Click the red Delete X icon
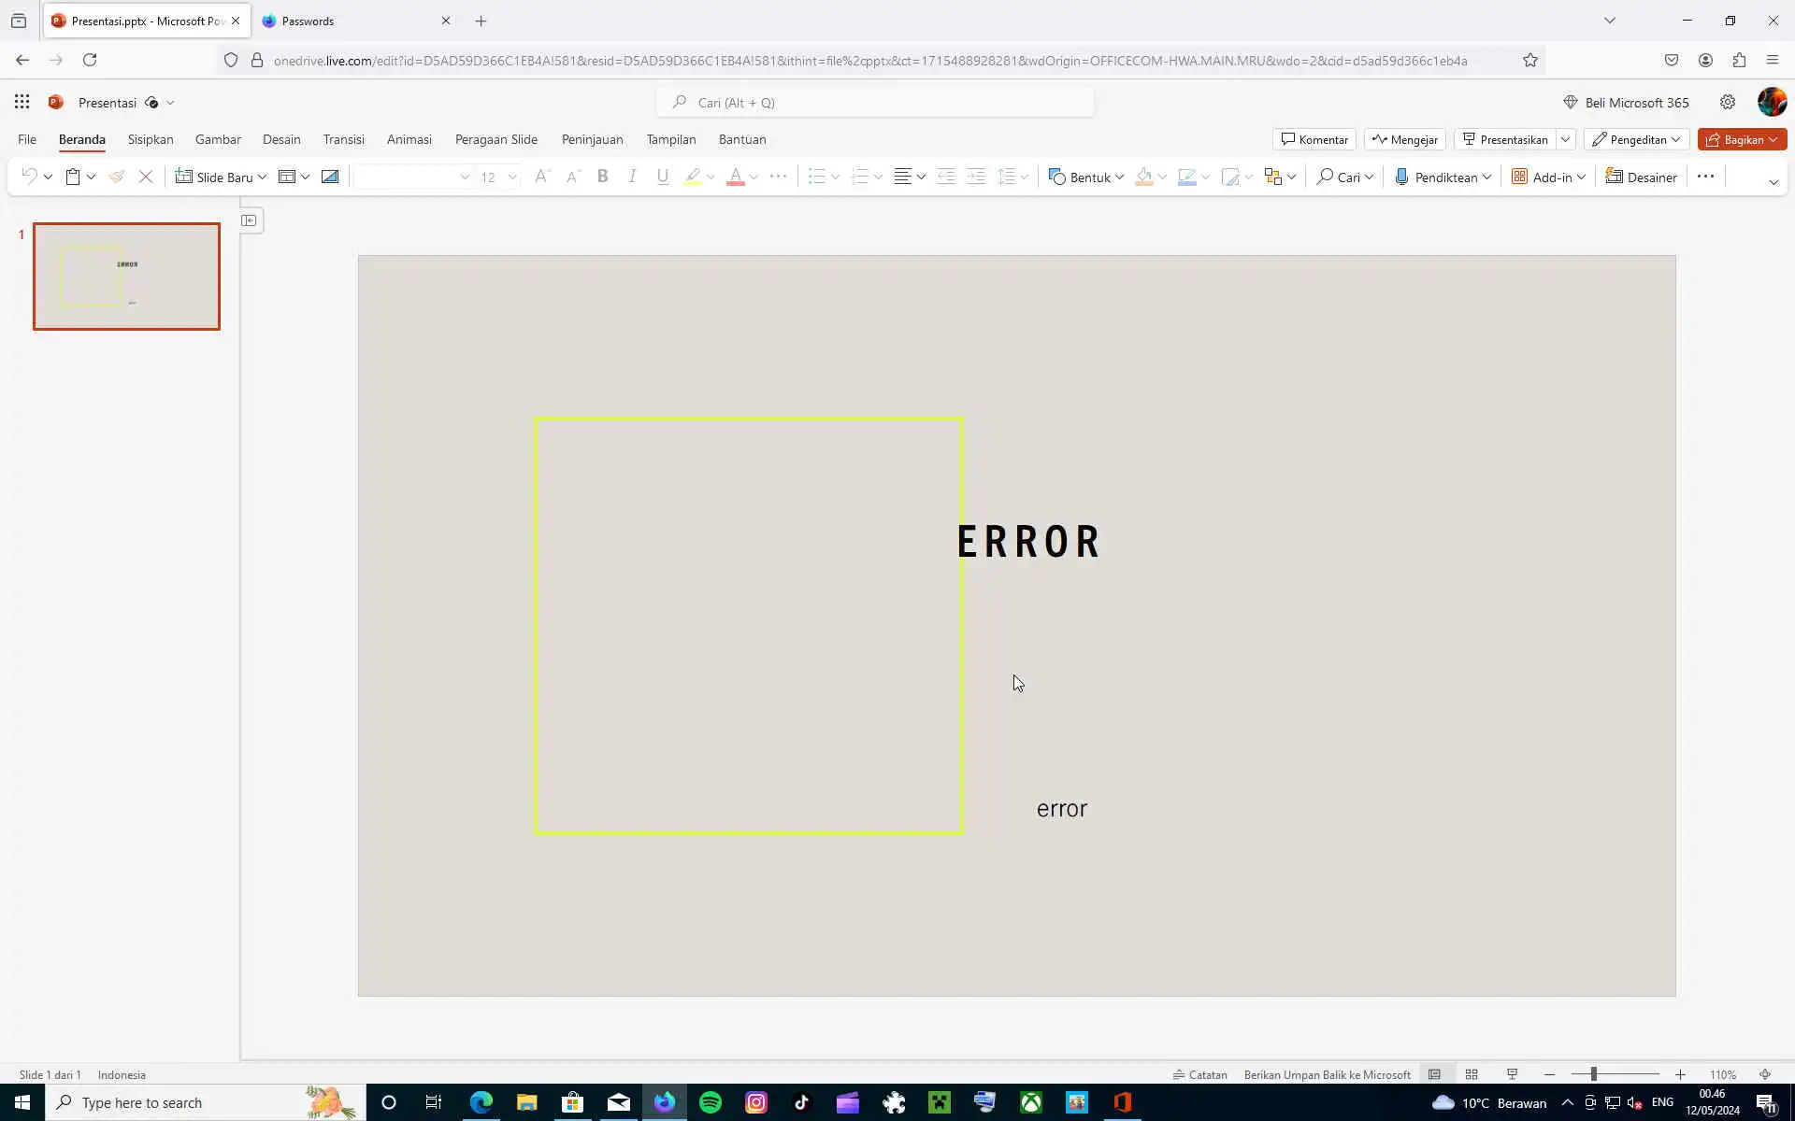 pyautogui.click(x=146, y=177)
